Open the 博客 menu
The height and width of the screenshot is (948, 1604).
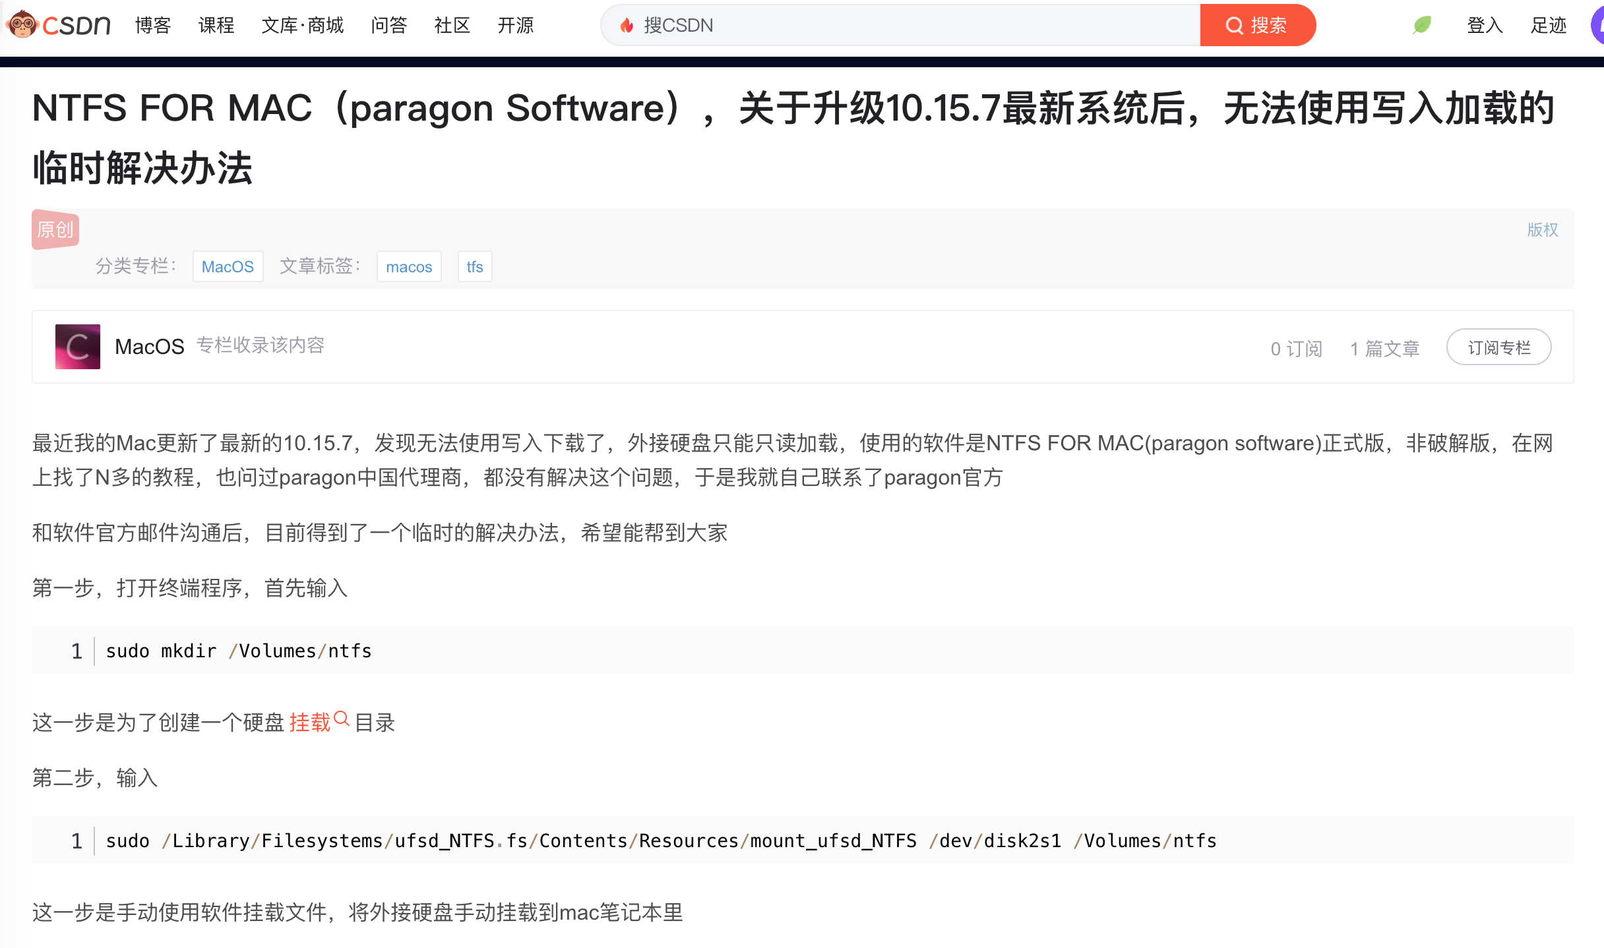153,25
